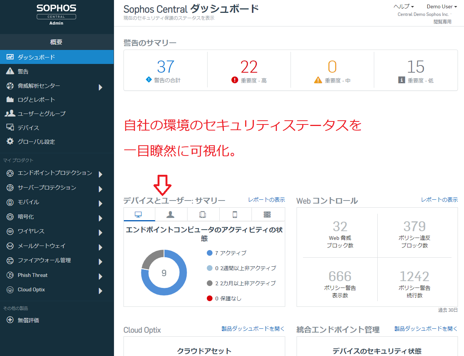Click the ポリシー警告 続行数 value 1242
Screen dimensions: 464x356
(414, 276)
